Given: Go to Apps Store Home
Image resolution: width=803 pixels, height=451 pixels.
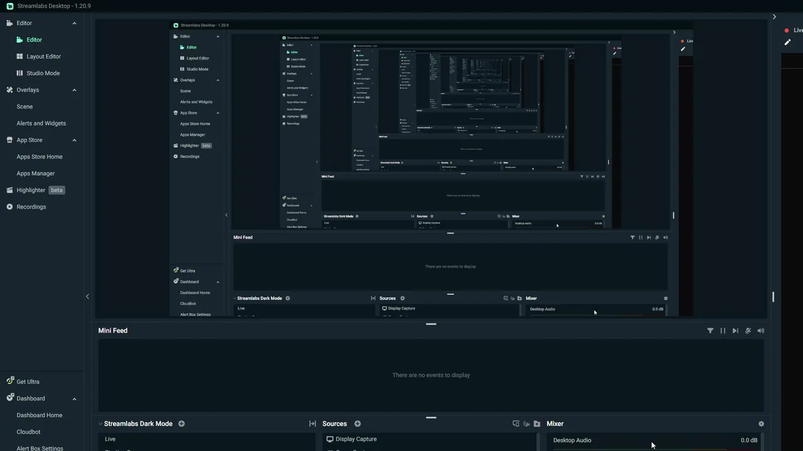Looking at the screenshot, I should pos(40,157).
